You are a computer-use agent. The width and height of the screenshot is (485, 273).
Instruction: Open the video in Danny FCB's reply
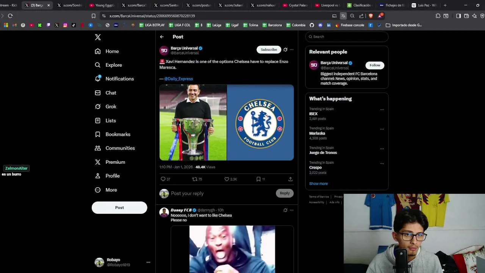tap(232, 249)
